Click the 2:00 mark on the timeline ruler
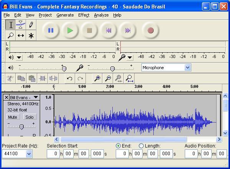This screenshot has width=230, height=169. click(x=110, y=86)
